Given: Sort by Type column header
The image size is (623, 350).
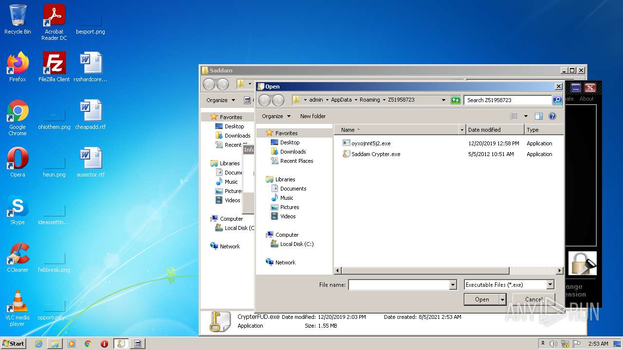Looking at the screenshot, I should coord(544,130).
